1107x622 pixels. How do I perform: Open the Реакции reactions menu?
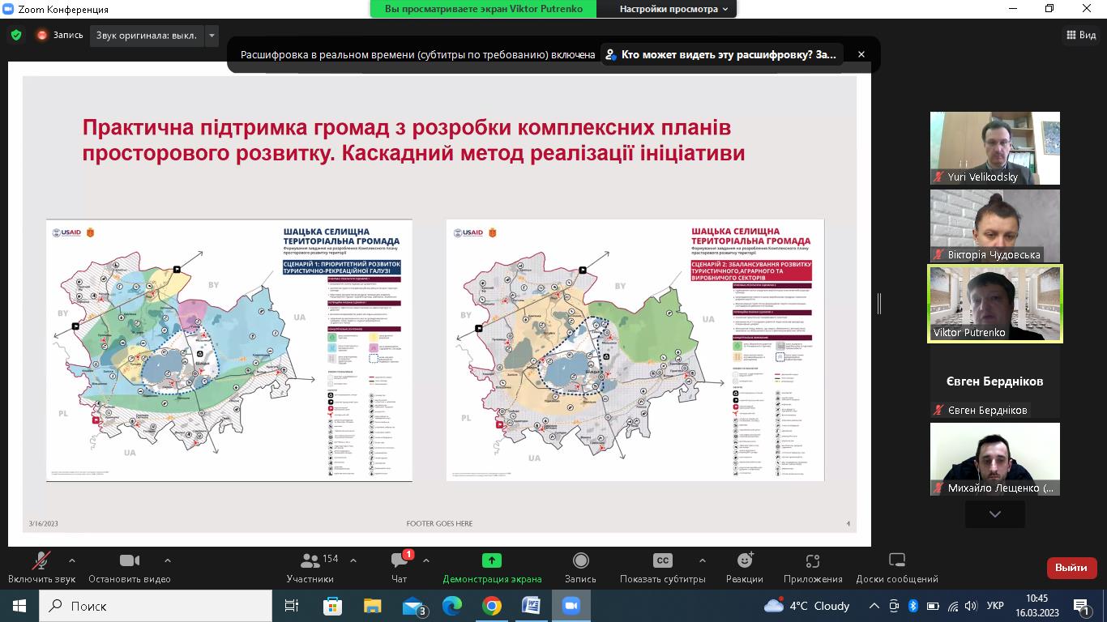tap(745, 568)
